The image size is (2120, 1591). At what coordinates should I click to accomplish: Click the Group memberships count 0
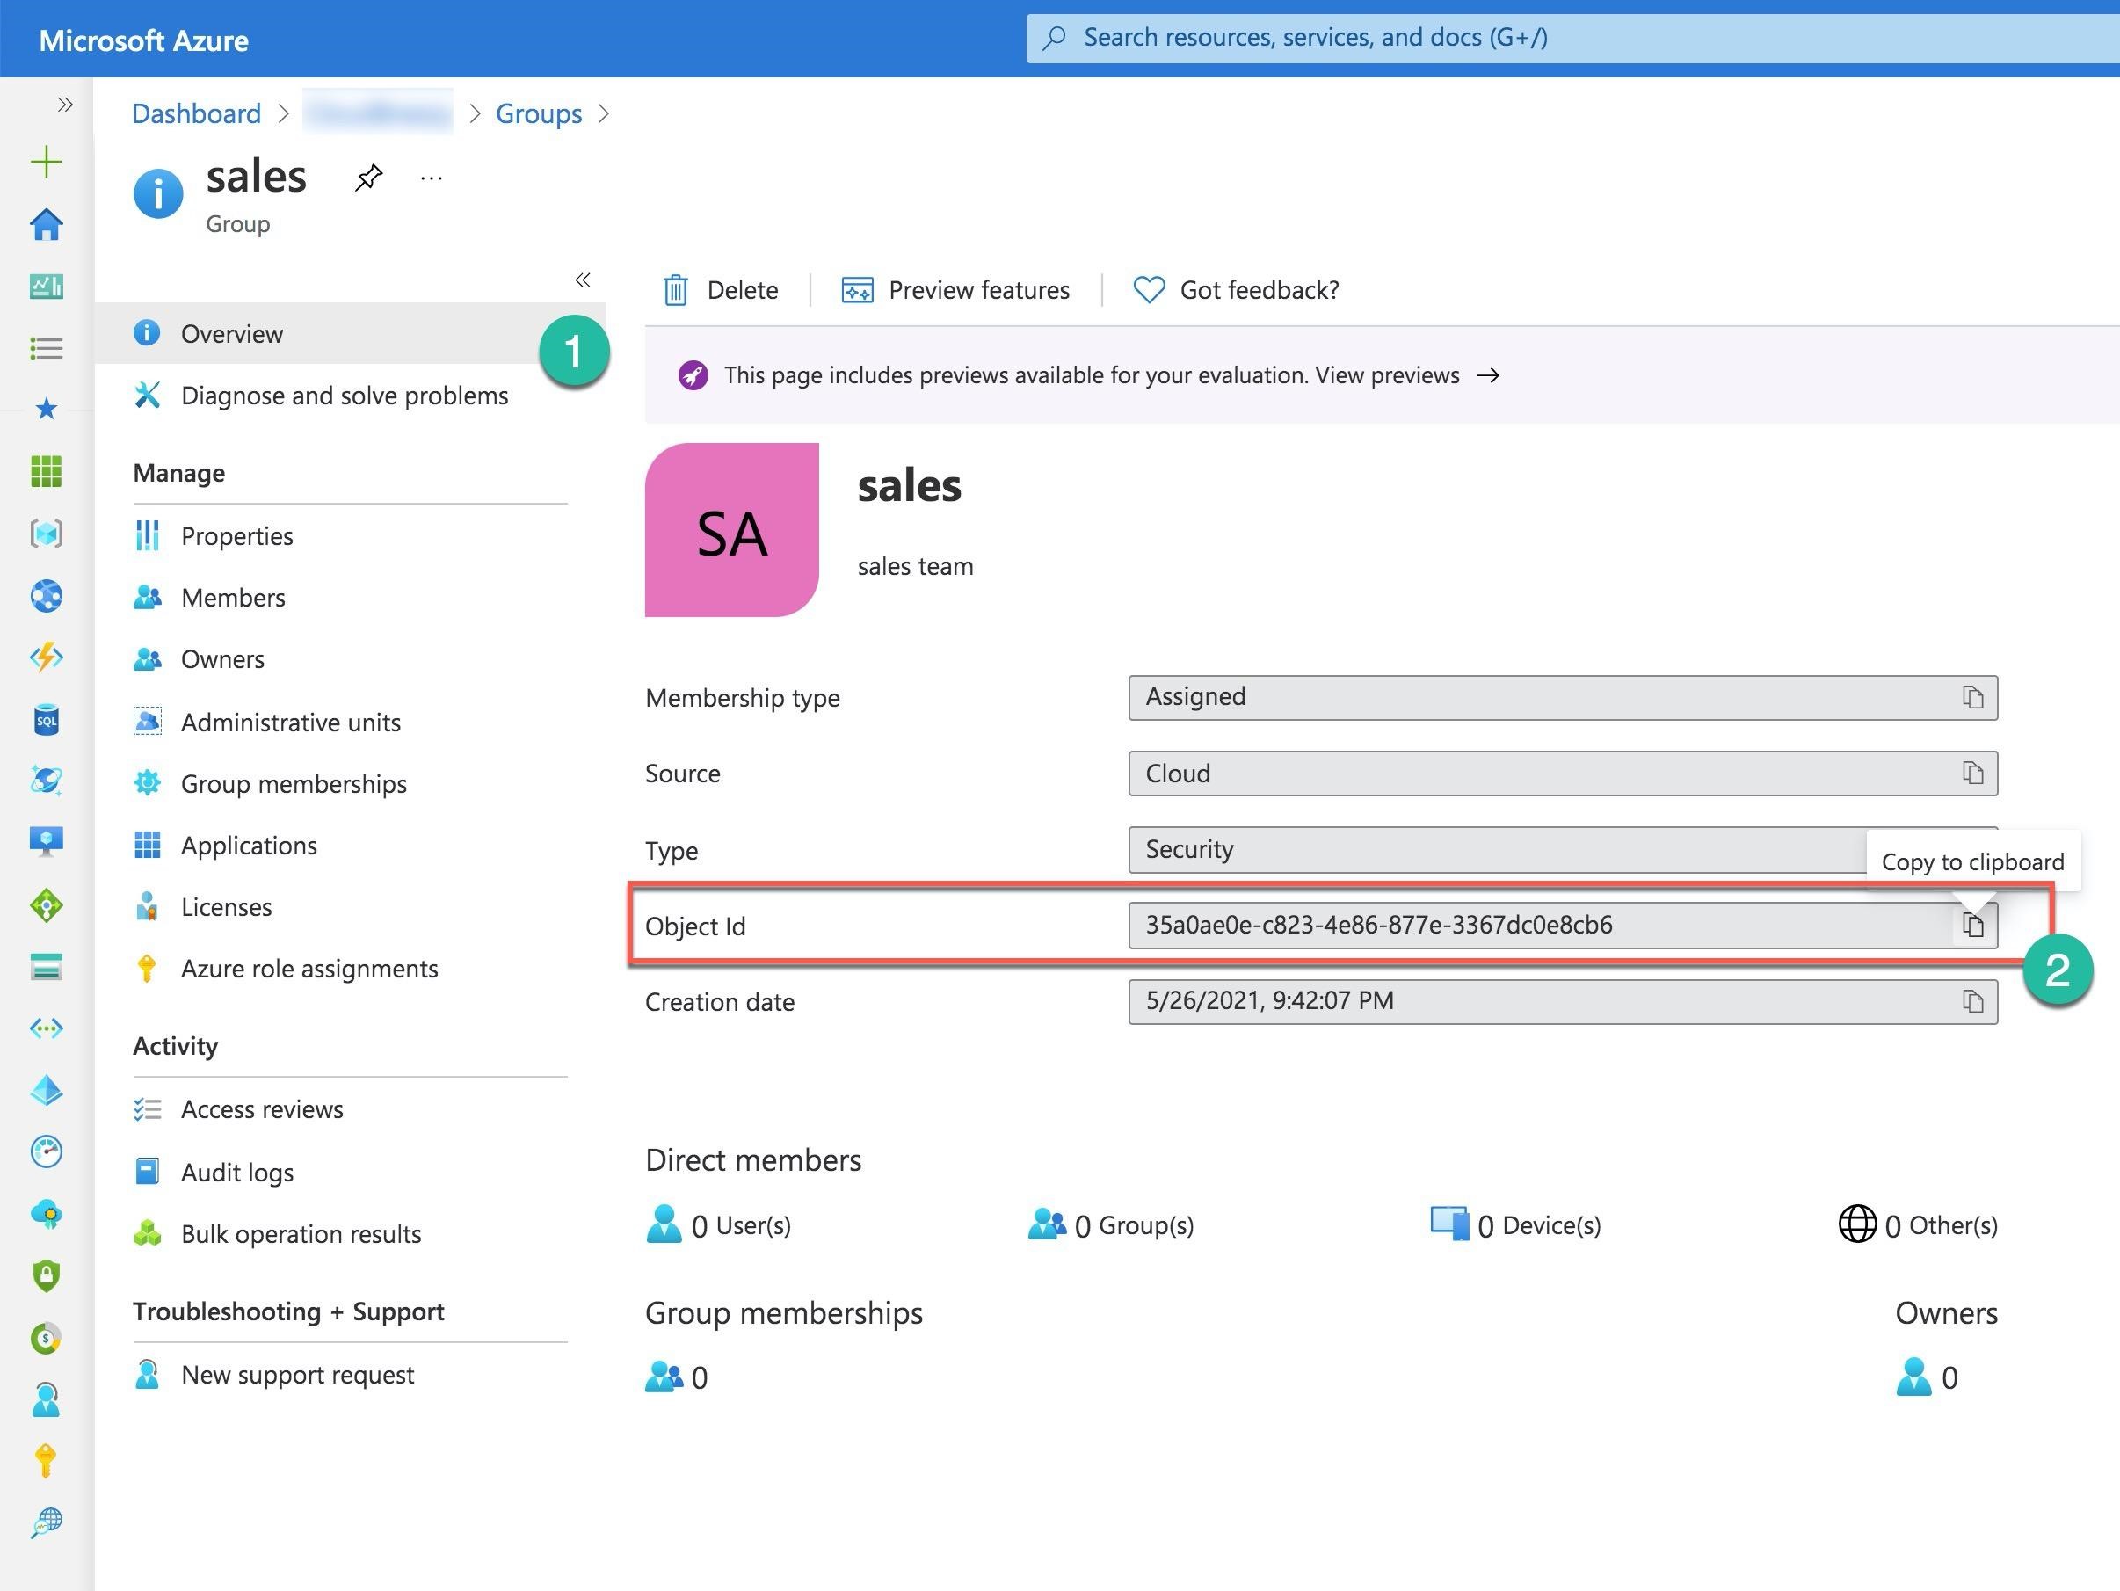677,1377
